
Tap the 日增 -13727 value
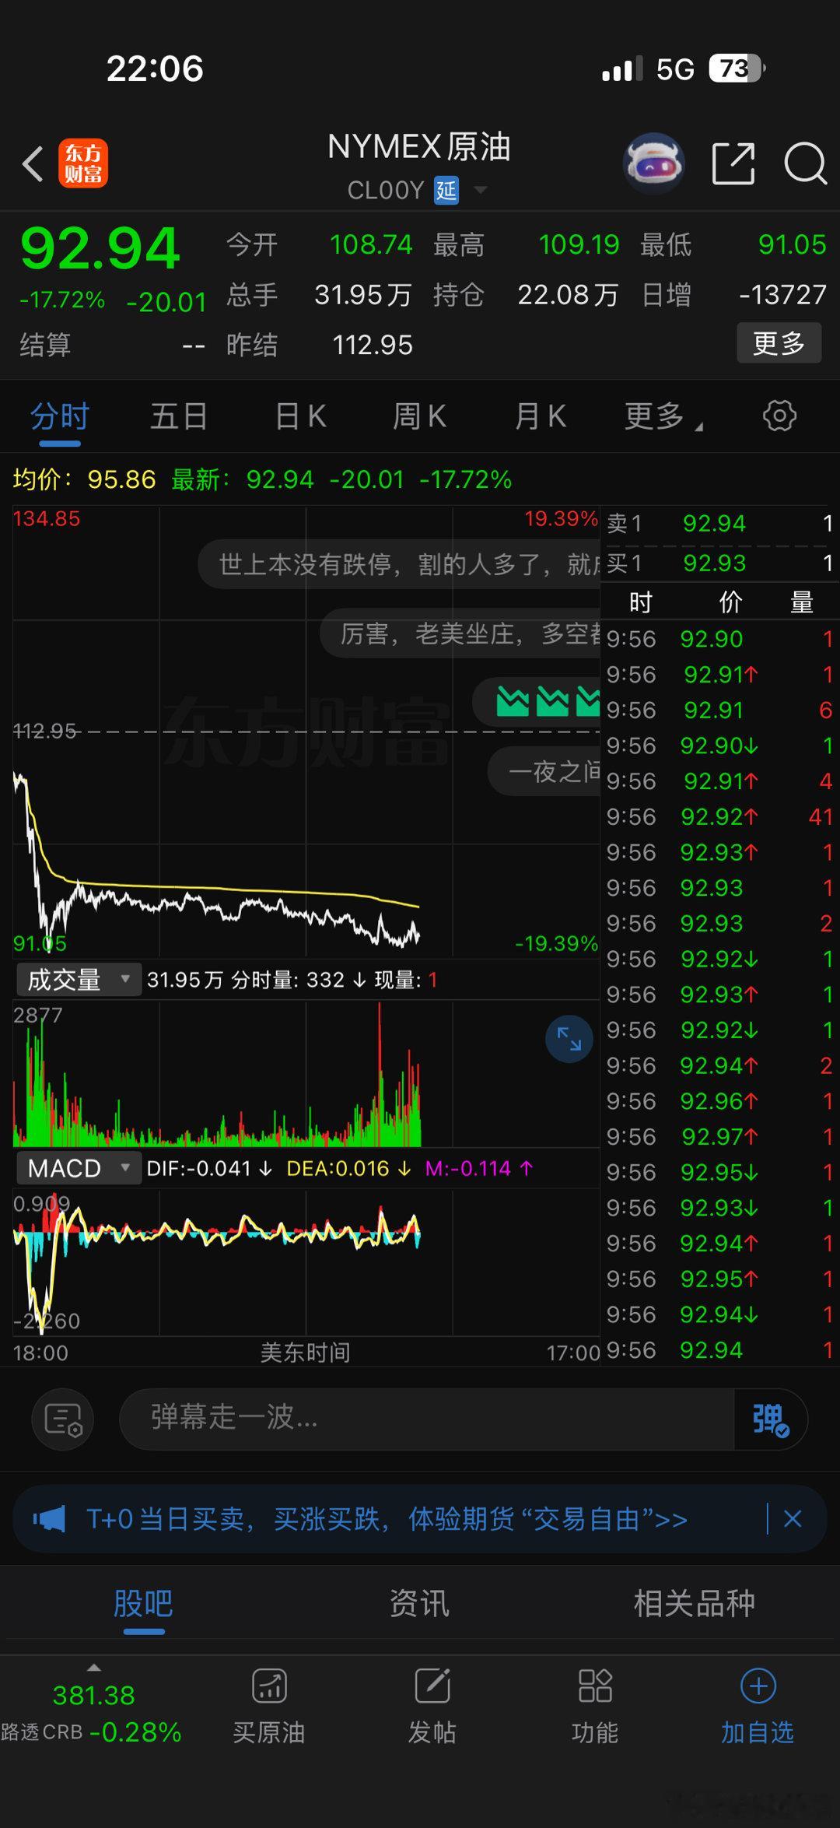click(782, 295)
